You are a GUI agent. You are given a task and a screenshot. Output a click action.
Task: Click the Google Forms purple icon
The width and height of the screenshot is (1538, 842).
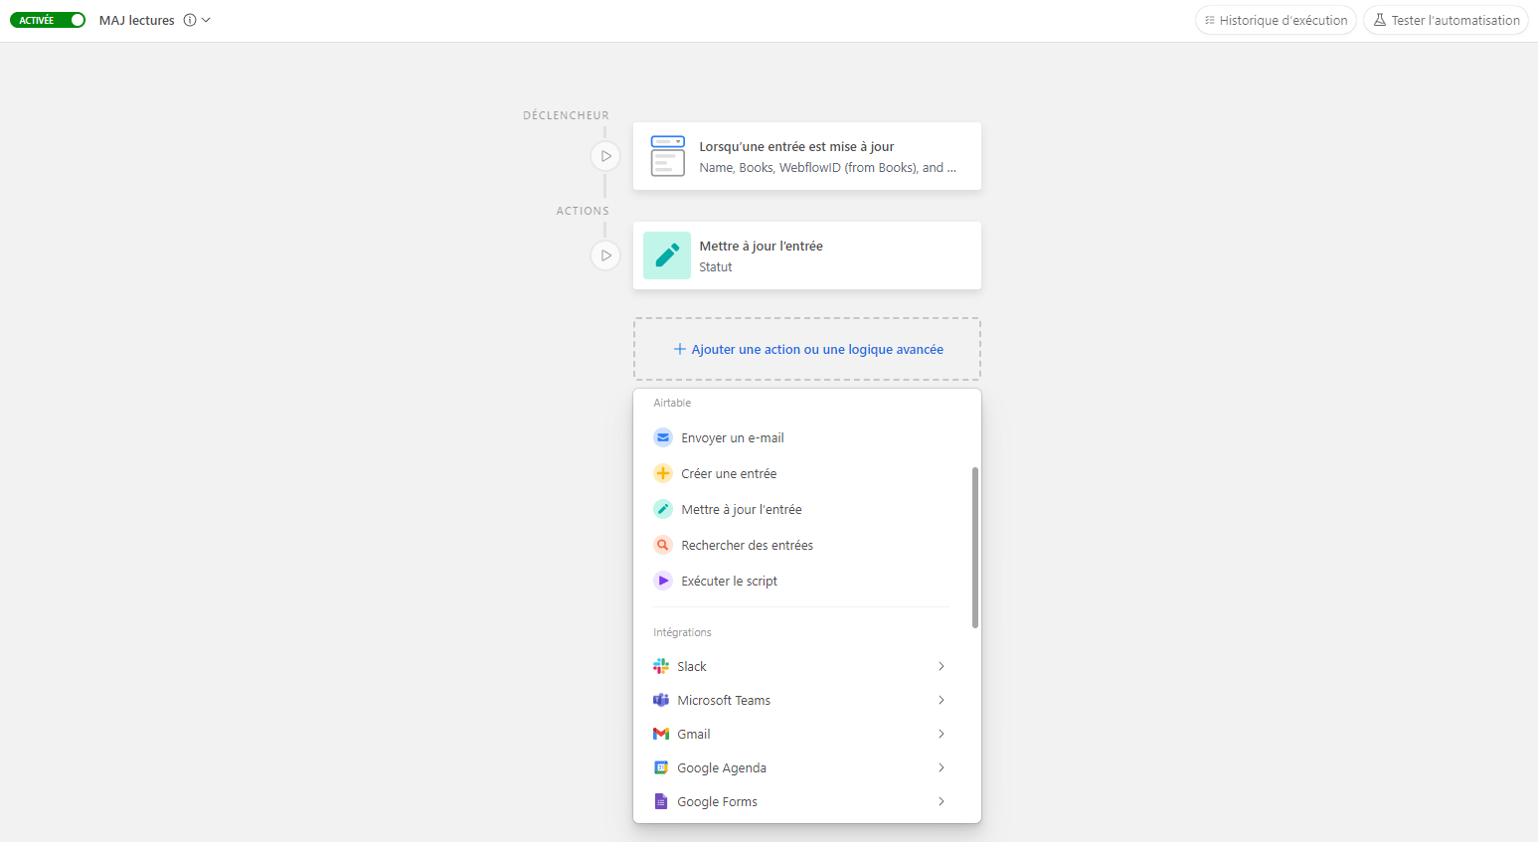(x=661, y=801)
